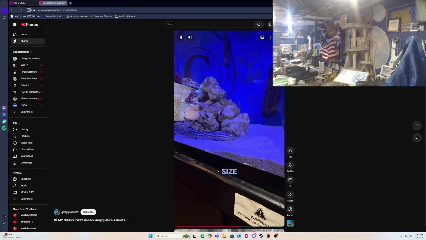426x240 pixels.
Task: Subscribe to @rayquatics23
Action: pyautogui.click(x=88, y=212)
